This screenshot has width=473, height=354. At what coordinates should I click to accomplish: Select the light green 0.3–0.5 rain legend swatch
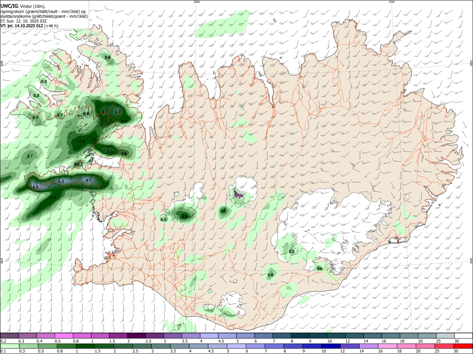[x=28, y=346]
